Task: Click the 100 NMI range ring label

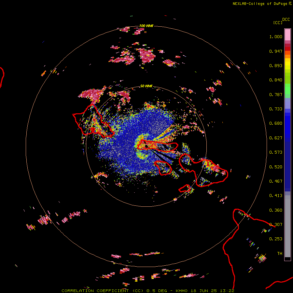Action: tap(146, 26)
